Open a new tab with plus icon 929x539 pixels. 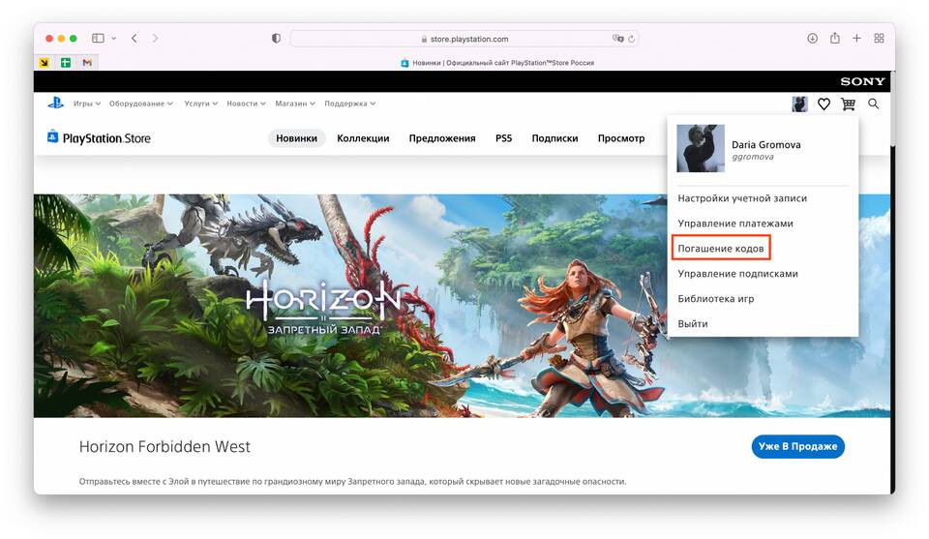[856, 38]
